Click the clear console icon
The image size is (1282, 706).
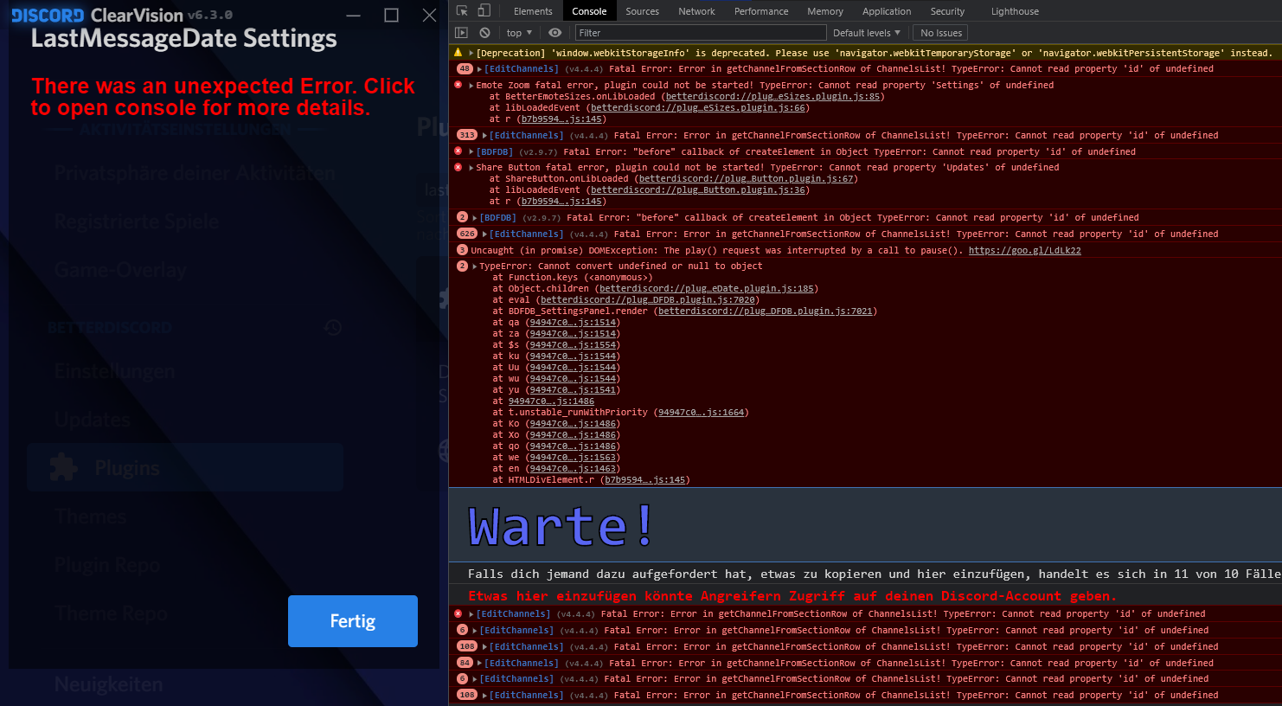(x=485, y=32)
